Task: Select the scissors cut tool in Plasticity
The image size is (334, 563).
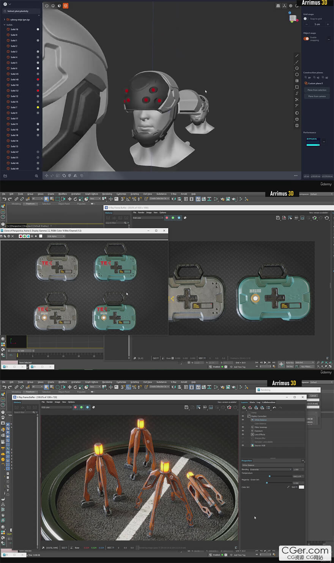Action: (297, 100)
